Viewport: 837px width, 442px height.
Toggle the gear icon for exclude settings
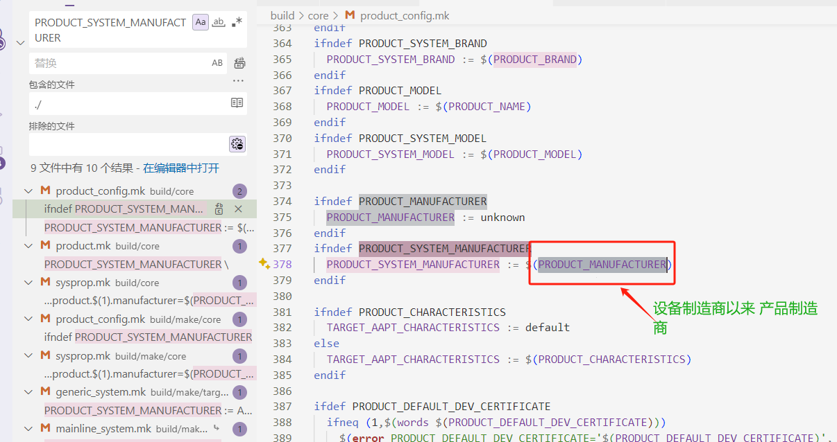[x=237, y=144]
